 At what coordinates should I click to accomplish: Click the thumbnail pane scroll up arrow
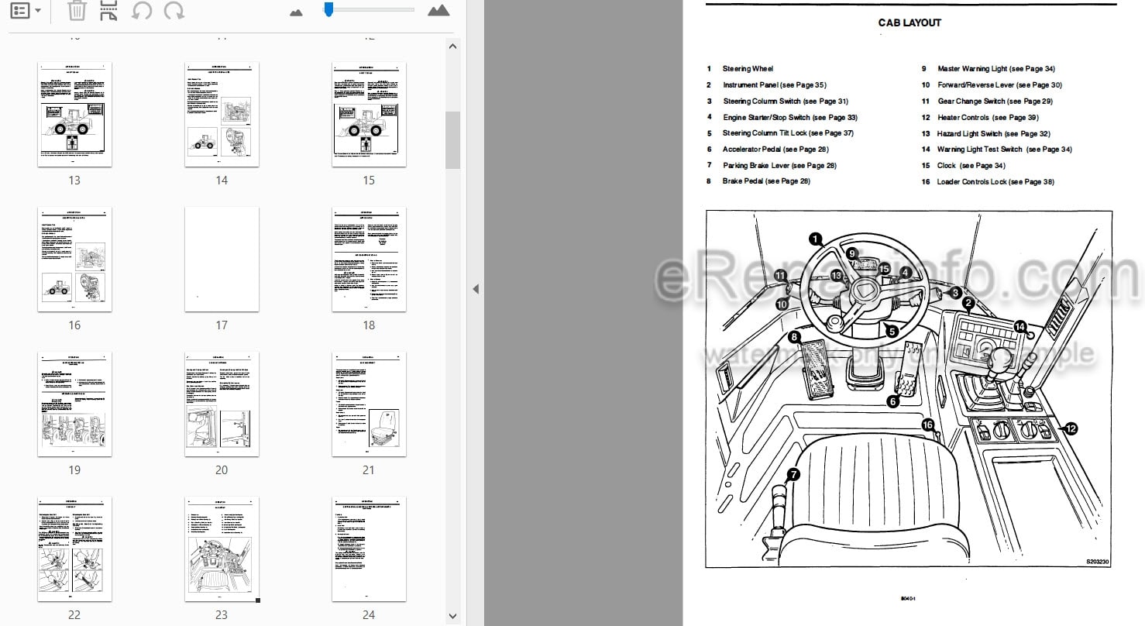453,46
